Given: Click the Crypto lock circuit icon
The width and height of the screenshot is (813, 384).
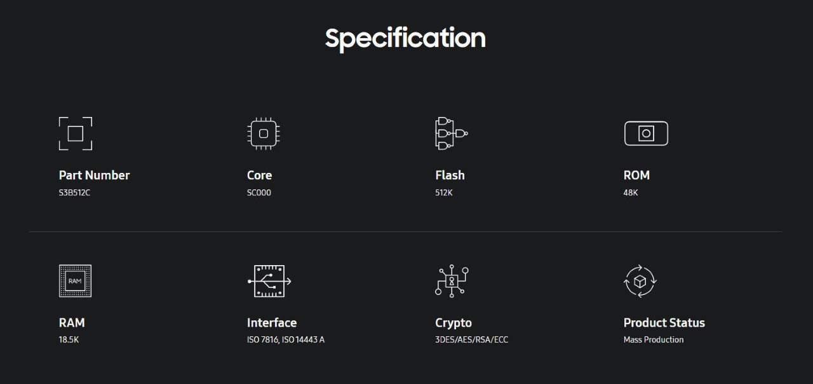Looking at the screenshot, I should (452, 281).
